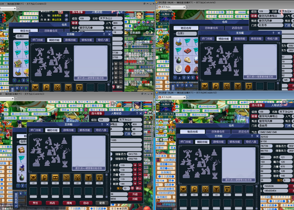The image size is (294, 210).
Task: Select the third gold skill icon in 天下为公2 window
Action: (57, 87)
